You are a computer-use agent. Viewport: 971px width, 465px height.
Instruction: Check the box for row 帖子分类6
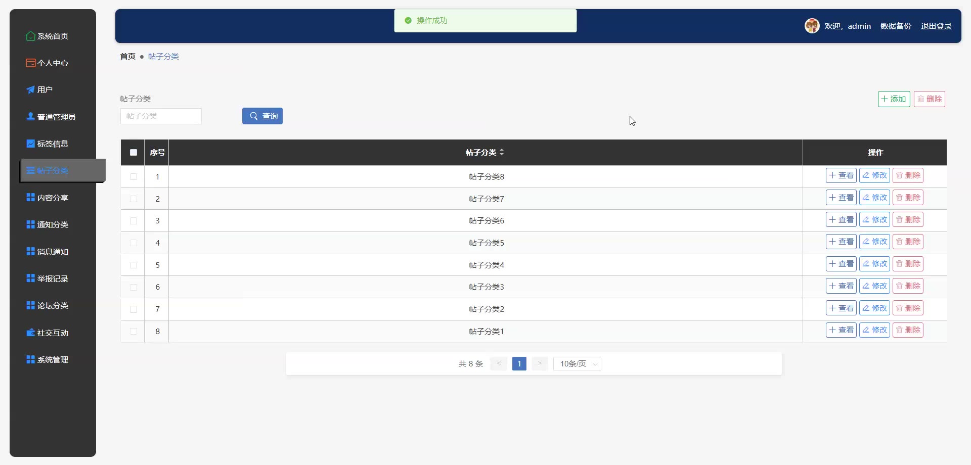pyautogui.click(x=134, y=221)
